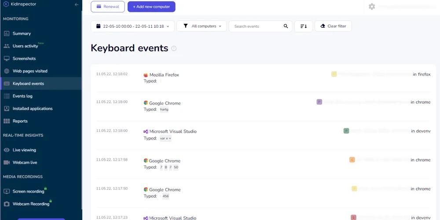Open locked Screen recording item
440x220 pixels.
[28, 191]
